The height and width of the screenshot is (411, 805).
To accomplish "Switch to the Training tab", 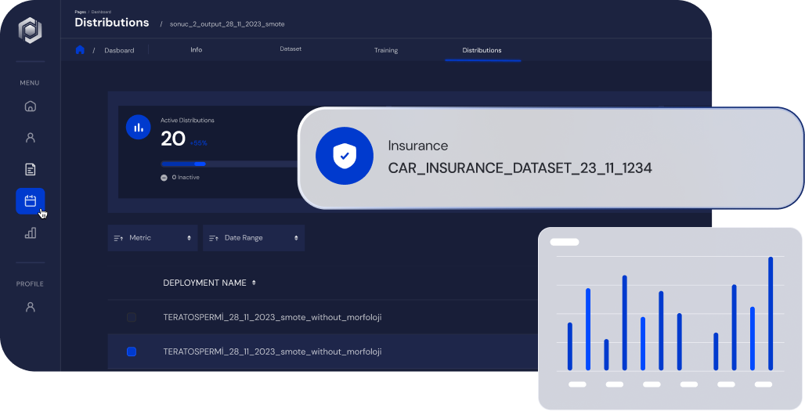I will (x=386, y=50).
